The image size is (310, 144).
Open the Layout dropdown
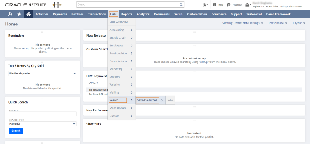(x=299, y=23)
